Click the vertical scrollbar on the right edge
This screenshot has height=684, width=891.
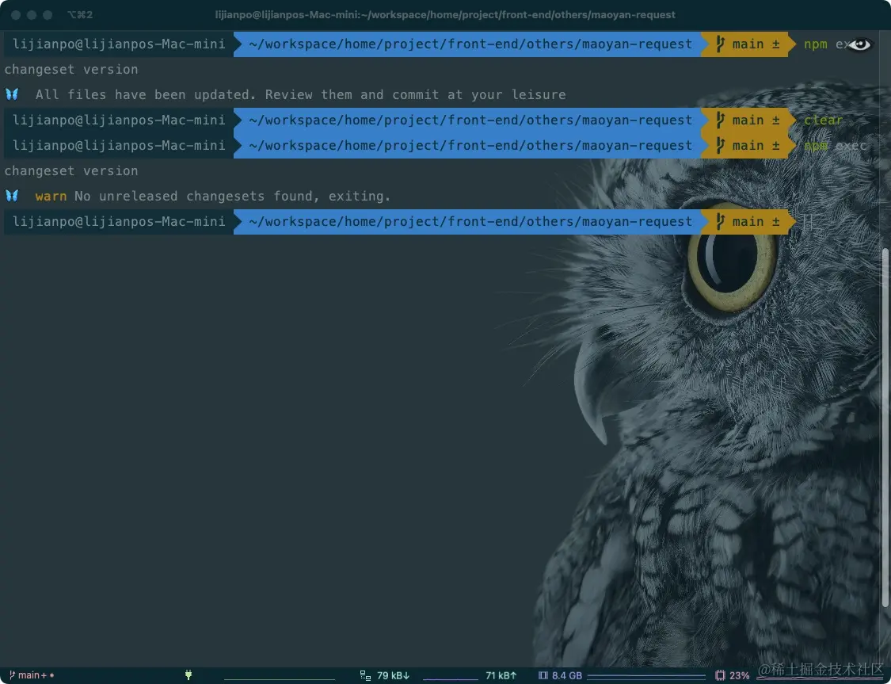click(x=886, y=427)
